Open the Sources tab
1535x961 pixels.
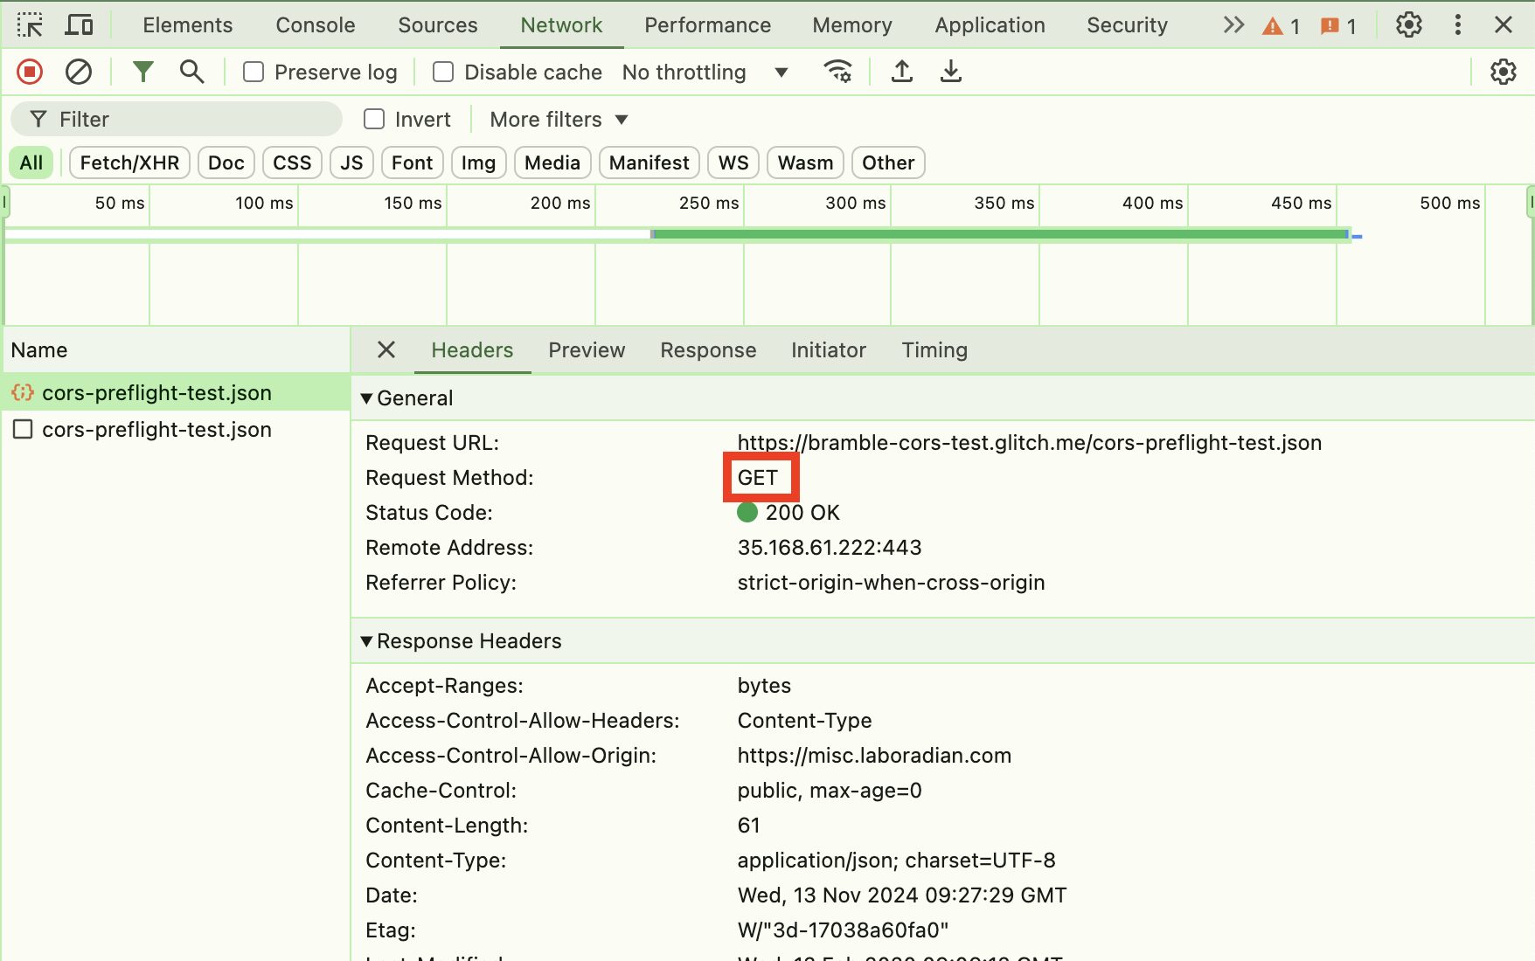[x=438, y=24]
